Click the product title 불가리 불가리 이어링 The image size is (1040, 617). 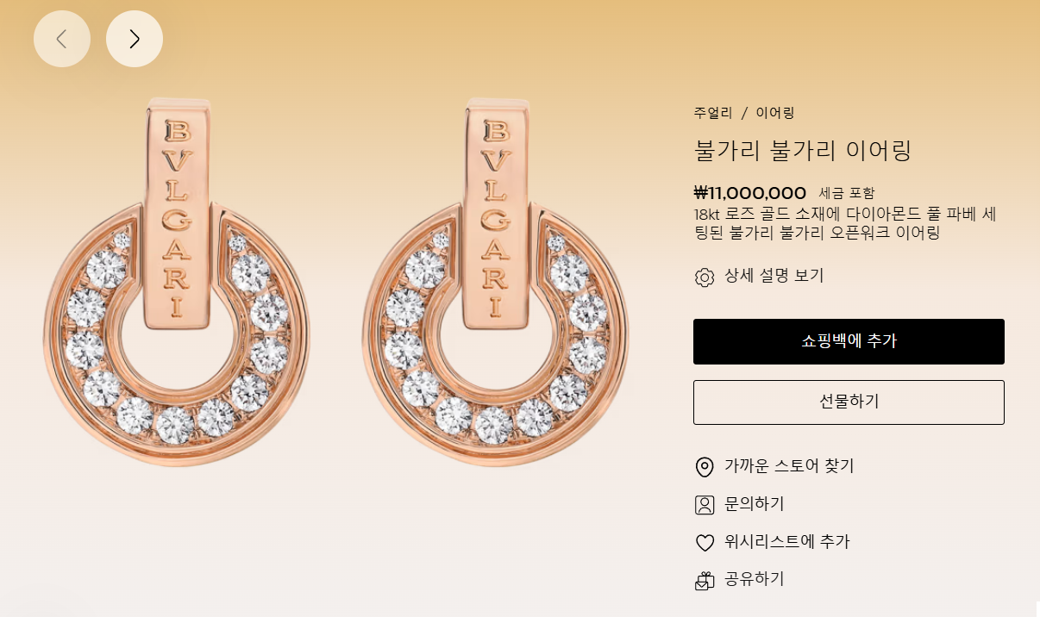(803, 151)
